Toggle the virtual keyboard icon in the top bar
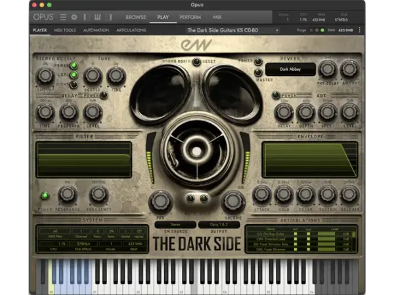Viewport: 394px width, 295px height. (97, 17)
